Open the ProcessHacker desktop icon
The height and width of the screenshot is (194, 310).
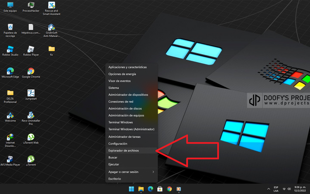[31, 7]
